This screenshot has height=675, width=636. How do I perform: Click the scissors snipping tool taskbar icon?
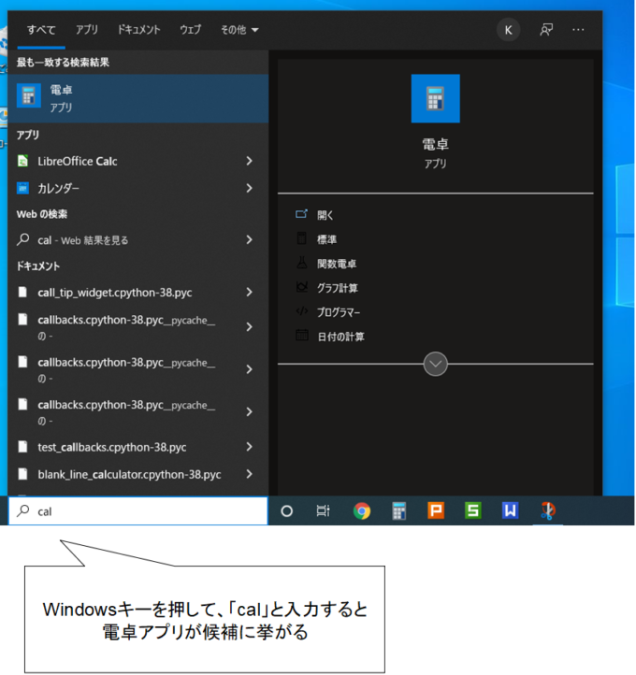coord(548,511)
